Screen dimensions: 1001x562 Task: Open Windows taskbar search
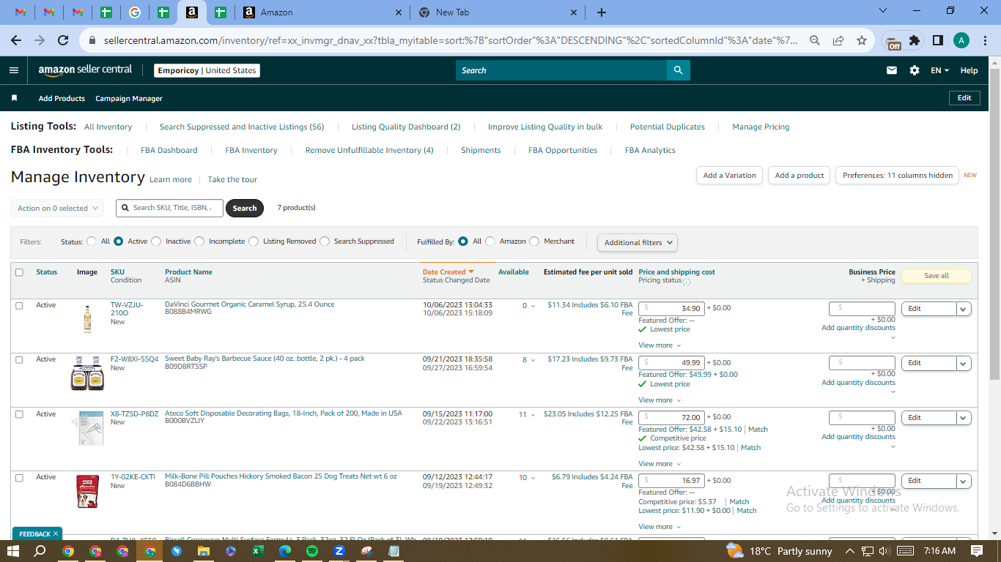click(x=40, y=550)
